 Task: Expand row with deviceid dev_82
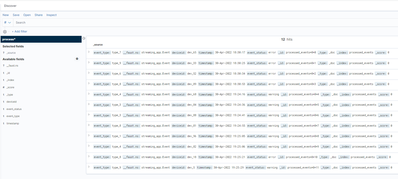tap(89, 146)
